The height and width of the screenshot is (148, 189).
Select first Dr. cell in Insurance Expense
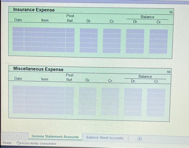(89, 31)
